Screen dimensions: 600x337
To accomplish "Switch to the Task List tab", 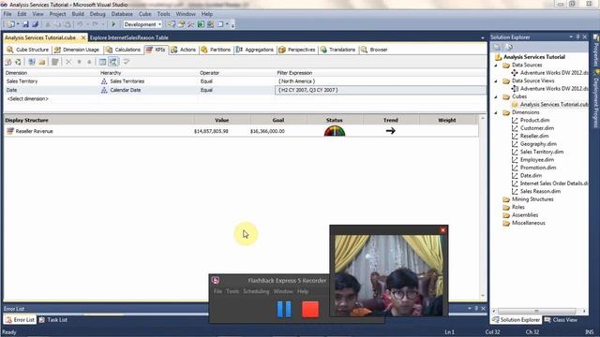I will point(52,320).
